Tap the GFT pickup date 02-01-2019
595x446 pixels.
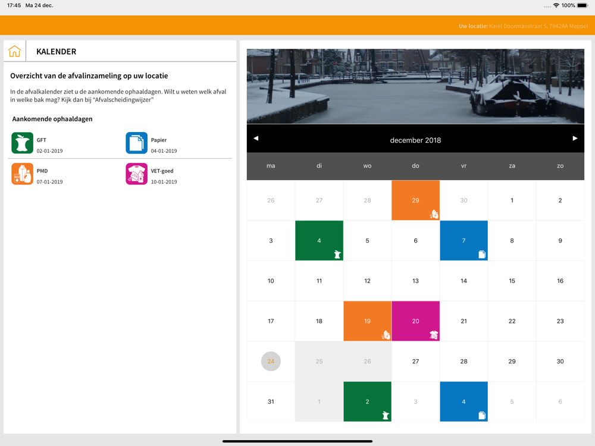pos(50,151)
